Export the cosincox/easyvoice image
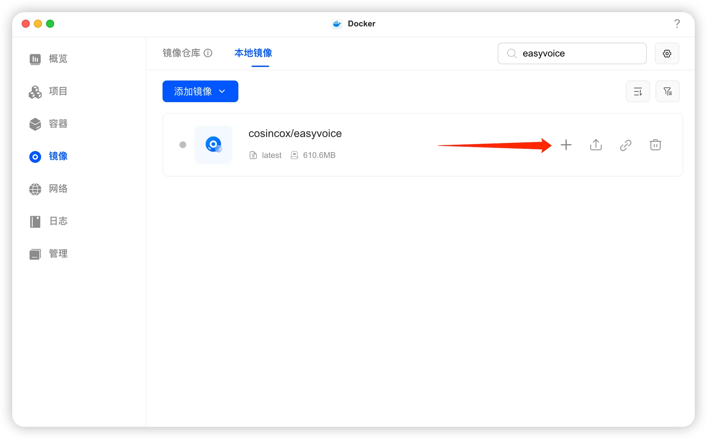The width and height of the screenshot is (707, 439). [596, 145]
